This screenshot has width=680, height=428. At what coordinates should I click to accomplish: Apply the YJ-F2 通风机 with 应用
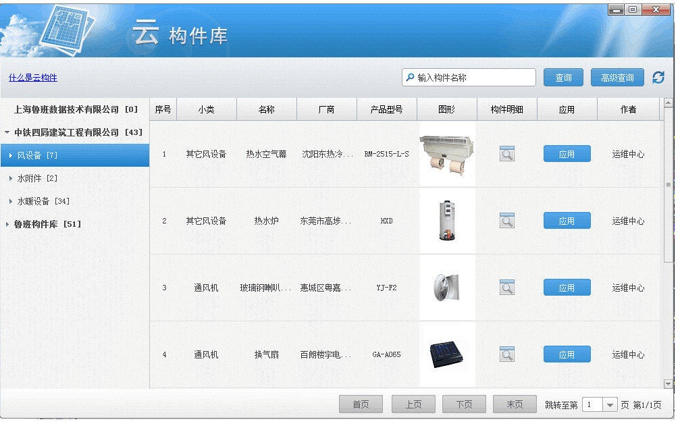567,288
